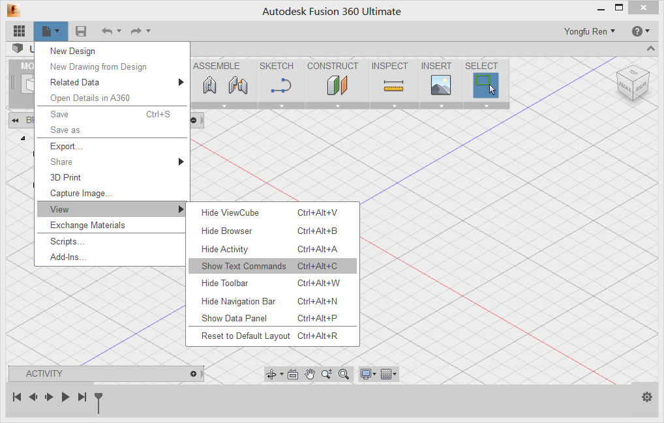
Task: Select the Joint assemble icon
Action: click(x=238, y=85)
